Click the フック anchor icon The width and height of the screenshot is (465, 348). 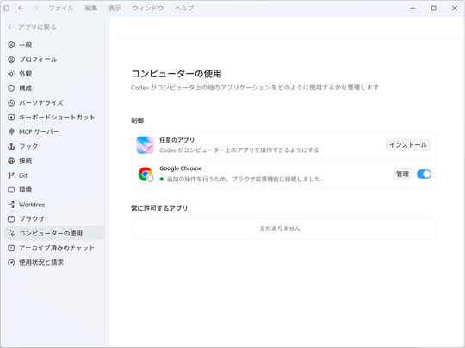point(11,146)
